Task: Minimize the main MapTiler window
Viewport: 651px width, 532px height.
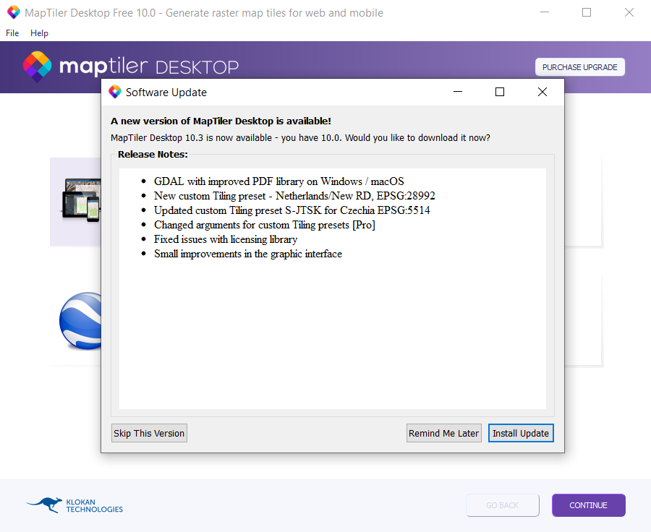Action: [x=544, y=12]
